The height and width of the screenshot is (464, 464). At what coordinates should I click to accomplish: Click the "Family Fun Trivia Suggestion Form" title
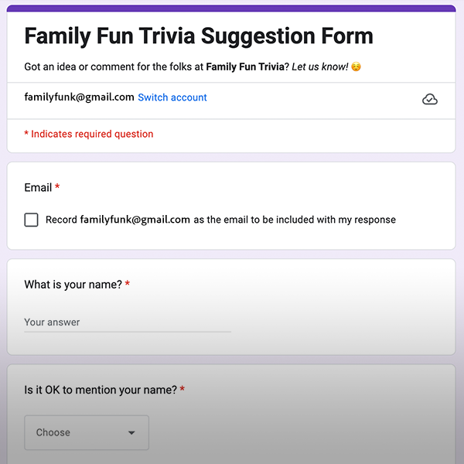199,36
